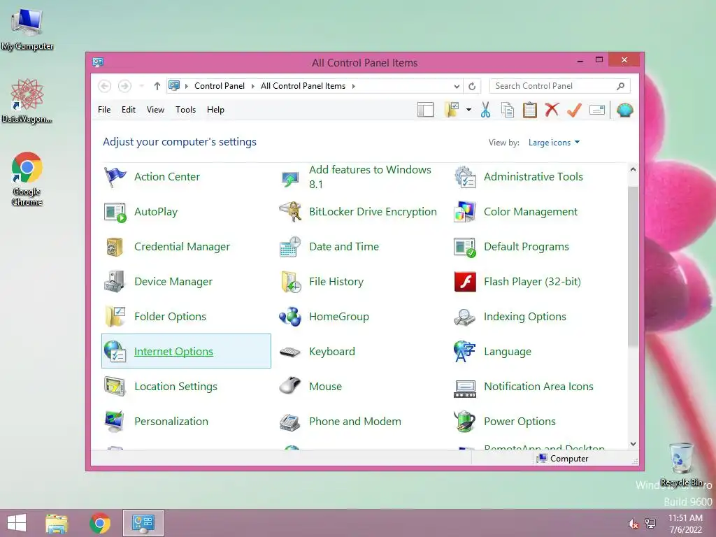Expand the chevron after Control Panel breadcrumb
This screenshot has width=716, height=537.
tap(252, 86)
